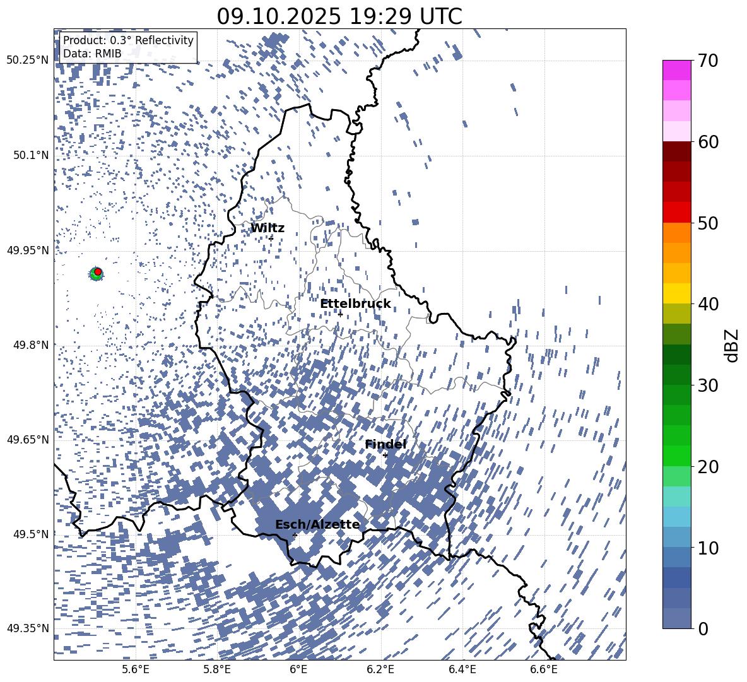
Task: Select the 'Data: RMIB' legend text
Action: (92, 54)
